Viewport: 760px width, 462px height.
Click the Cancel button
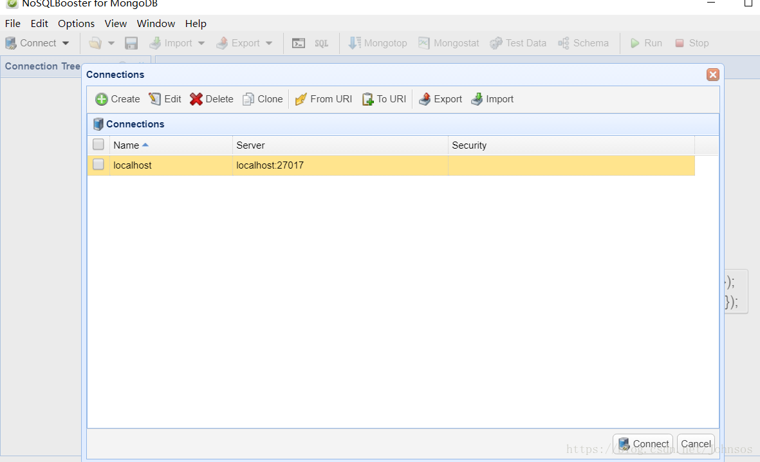tap(696, 443)
